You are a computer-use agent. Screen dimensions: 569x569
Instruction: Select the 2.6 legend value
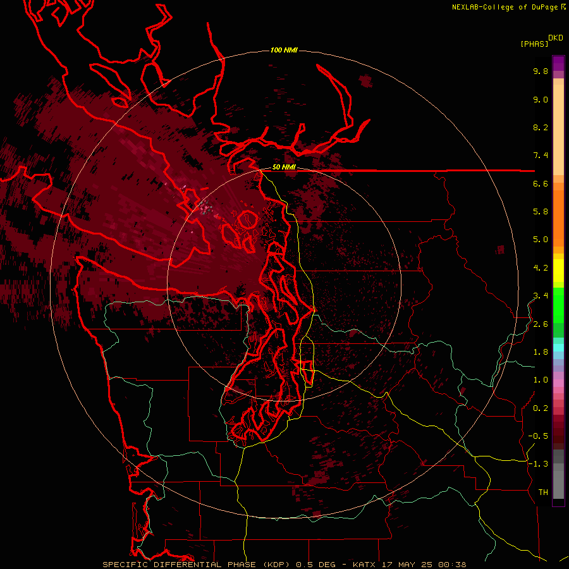tap(541, 324)
